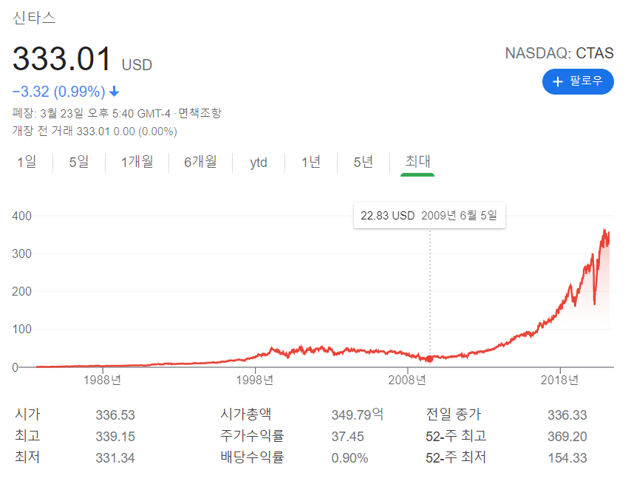Screen dimensions: 631x484
Task: Click the dashed marker at 2009년 6월 5일
Action: [x=429, y=358]
